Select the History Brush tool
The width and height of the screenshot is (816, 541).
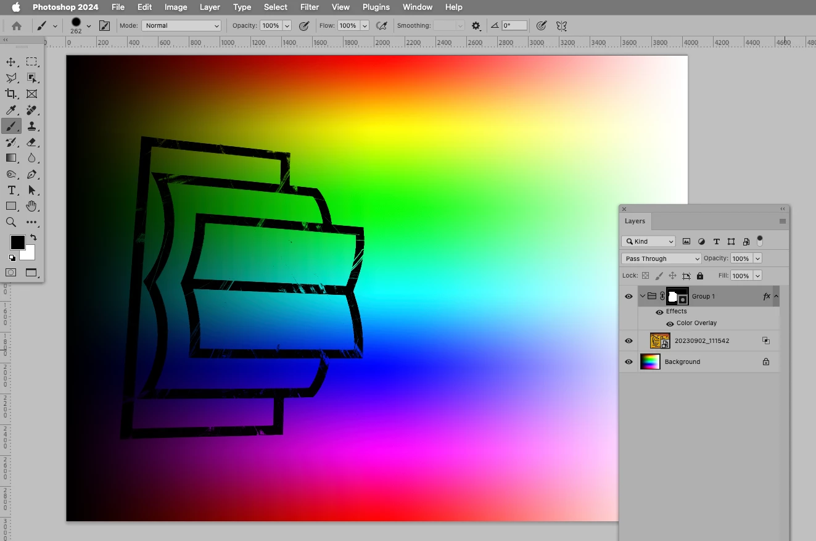point(11,142)
